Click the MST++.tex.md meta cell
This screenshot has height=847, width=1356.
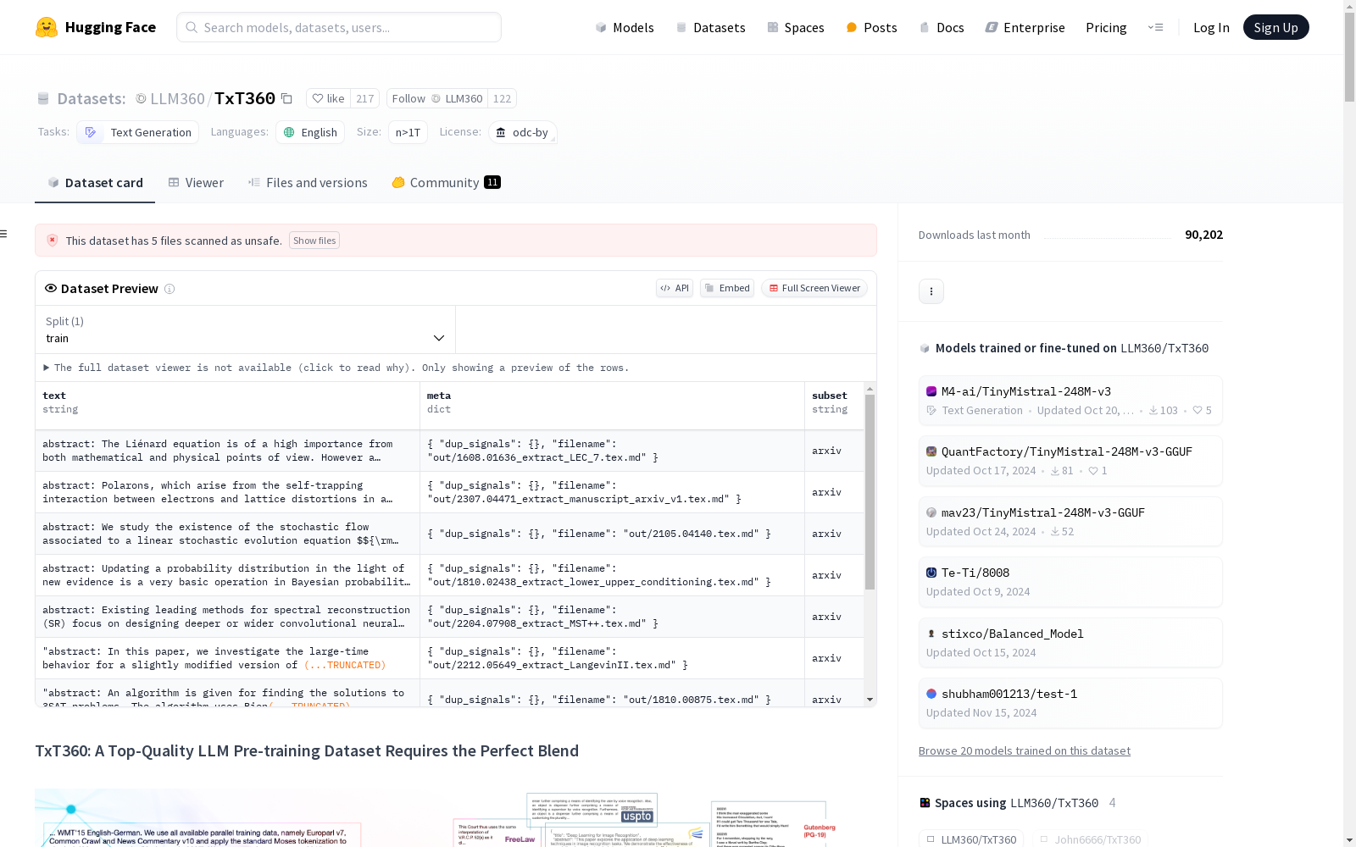(x=612, y=617)
